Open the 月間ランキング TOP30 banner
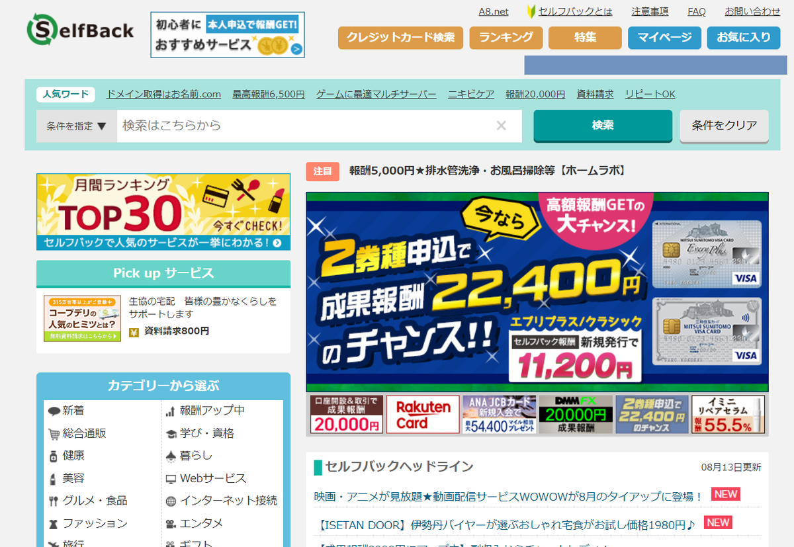This screenshot has width=794, height=547. (x=163, y=212)
